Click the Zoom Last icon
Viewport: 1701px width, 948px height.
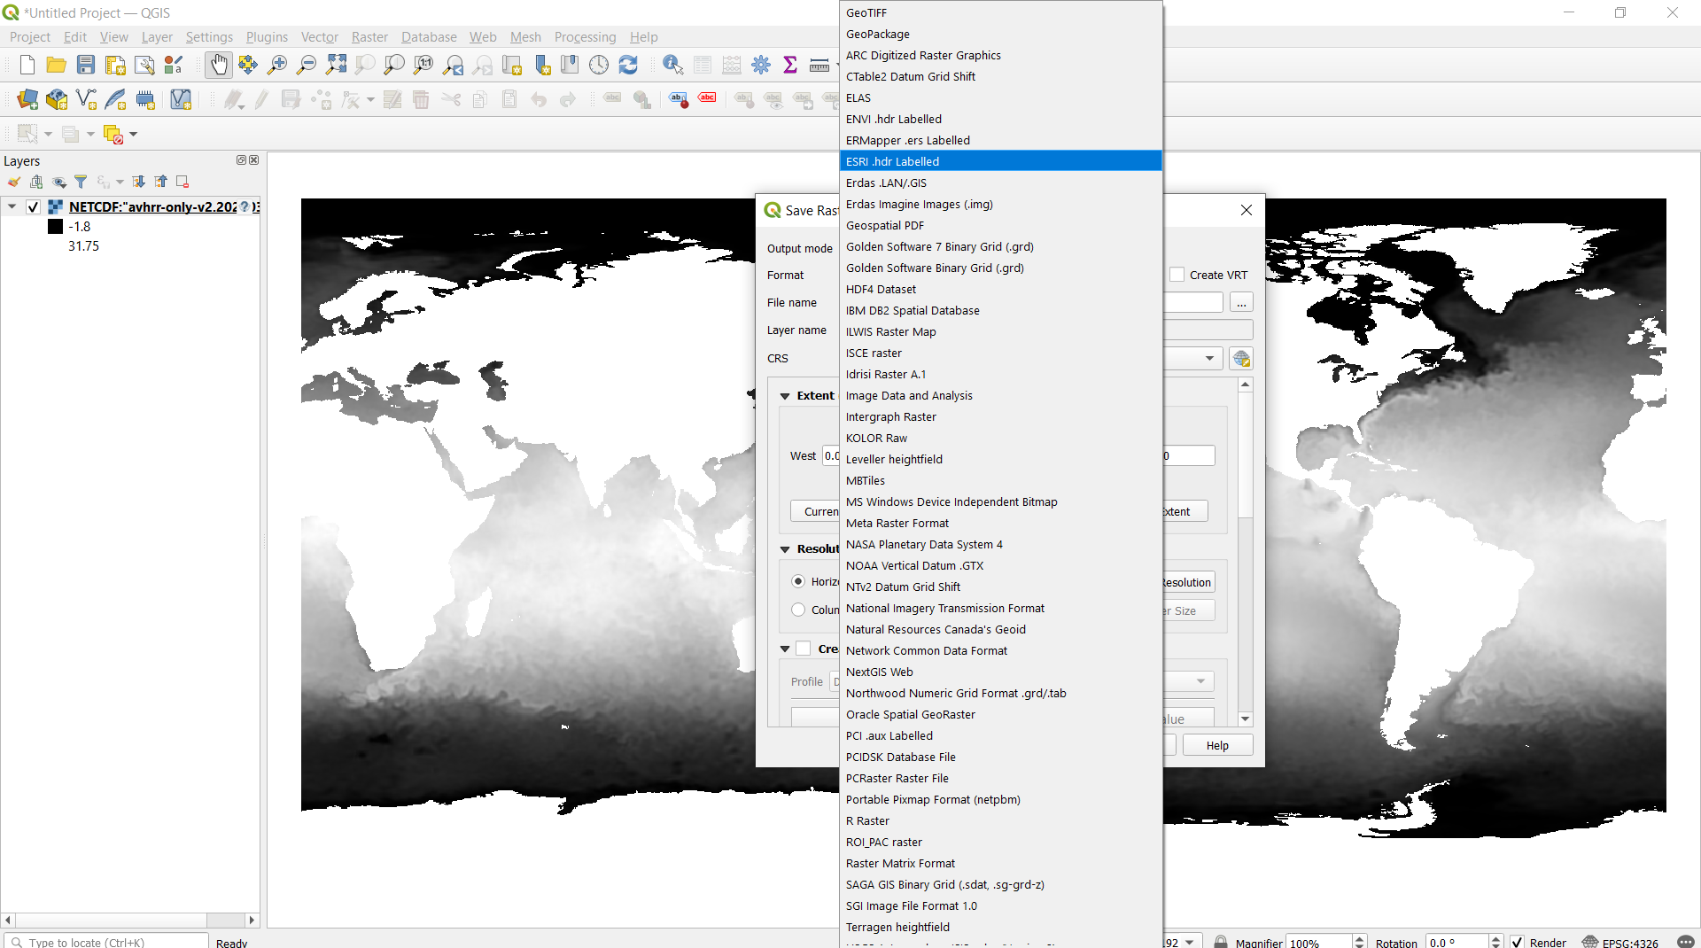453,65
